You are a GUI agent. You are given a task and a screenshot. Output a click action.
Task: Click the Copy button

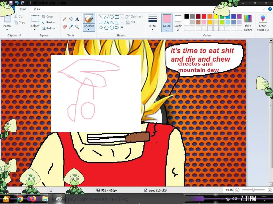coord(19,22)
